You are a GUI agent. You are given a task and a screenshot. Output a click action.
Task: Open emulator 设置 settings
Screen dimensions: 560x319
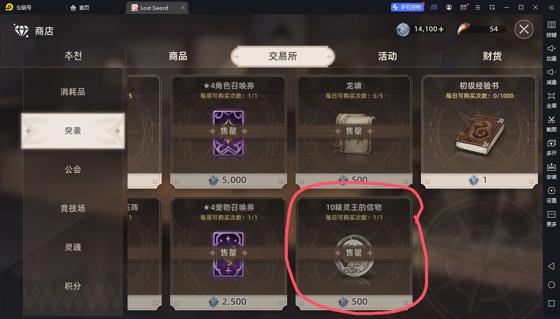(551, 195)
